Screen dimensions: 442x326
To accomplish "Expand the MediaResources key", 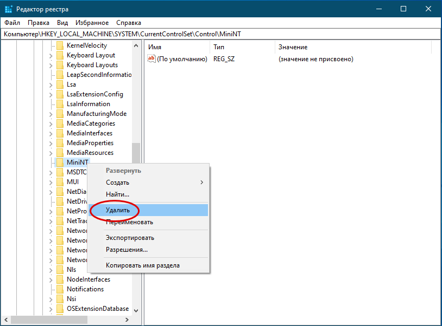I will pyautogui.click(x=50, y=153).
